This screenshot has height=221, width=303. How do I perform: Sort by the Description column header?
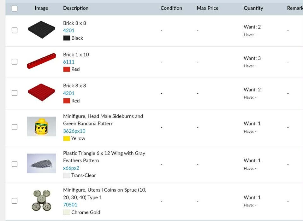[76, 8]
